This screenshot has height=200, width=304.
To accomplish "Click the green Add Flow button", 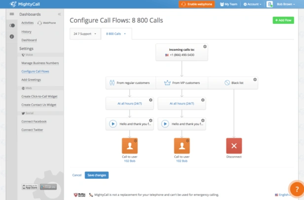I will click(x=283, y=20).
